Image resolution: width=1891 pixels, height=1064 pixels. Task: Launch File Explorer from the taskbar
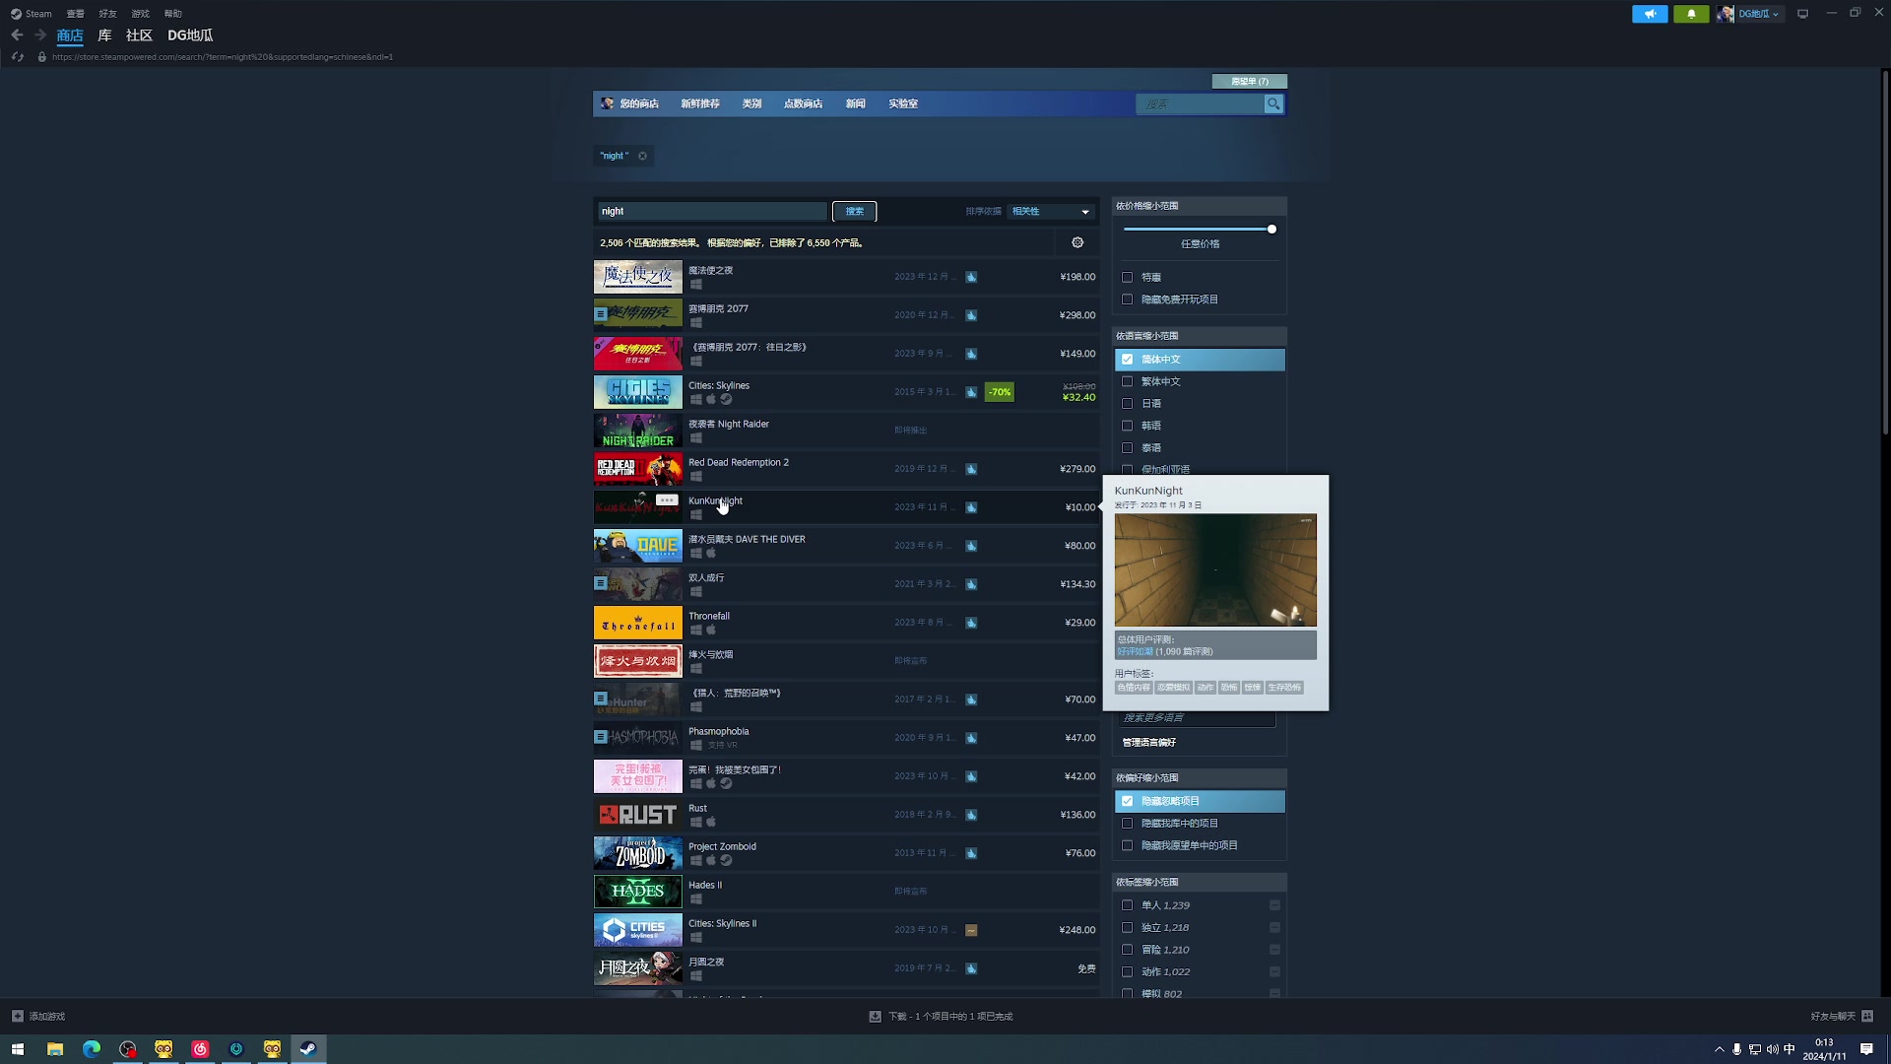coord(55,1049)
